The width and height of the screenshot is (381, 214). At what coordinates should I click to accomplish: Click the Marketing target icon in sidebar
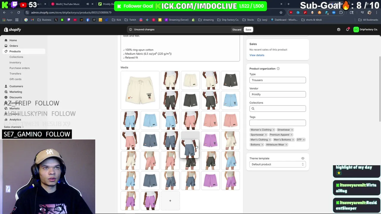6,92
